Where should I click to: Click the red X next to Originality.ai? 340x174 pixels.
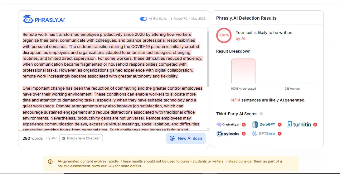tap(244, 125)
